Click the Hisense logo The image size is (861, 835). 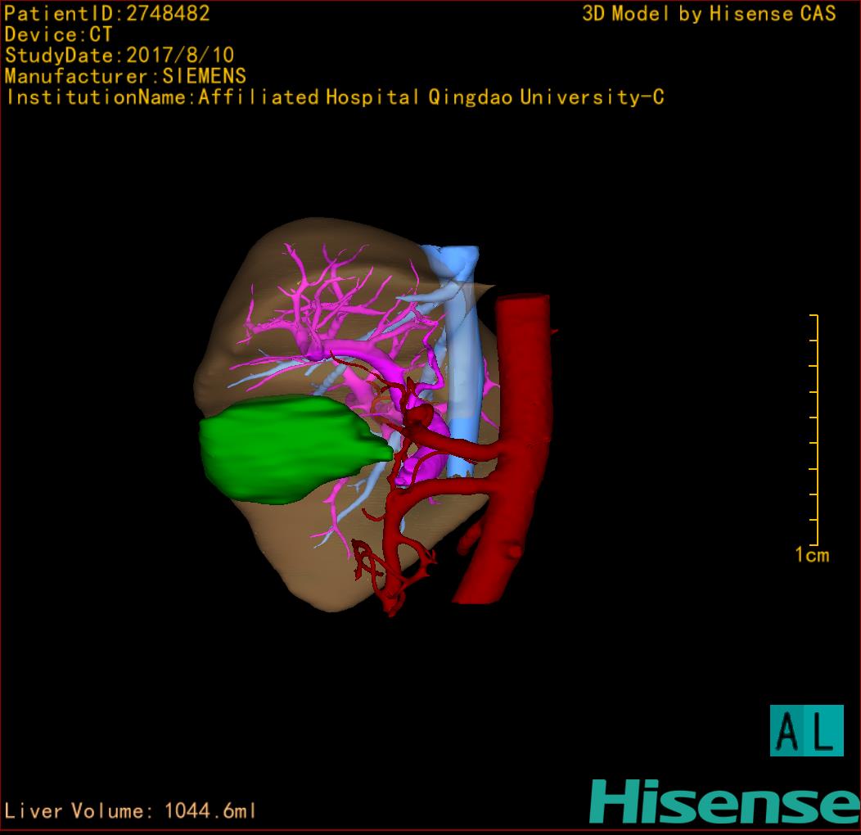click(x=724, y=801)
